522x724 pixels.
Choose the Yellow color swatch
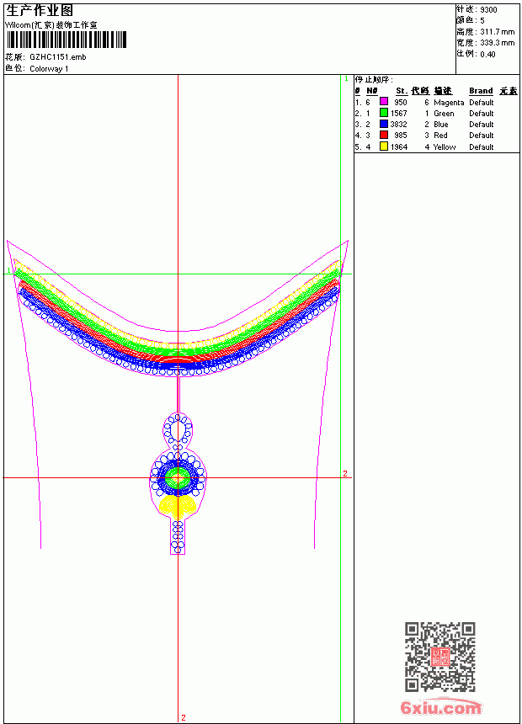383,146
